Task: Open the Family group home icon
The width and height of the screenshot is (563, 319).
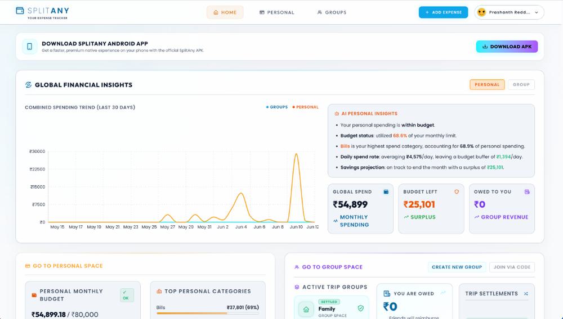Action: click(306, 309)
